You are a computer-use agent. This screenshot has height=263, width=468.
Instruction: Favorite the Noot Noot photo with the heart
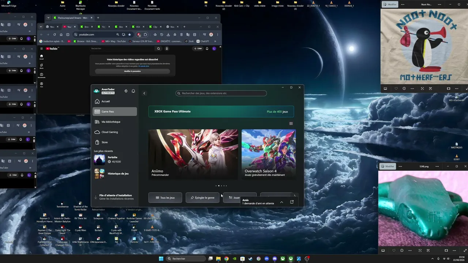pos(396,88)
